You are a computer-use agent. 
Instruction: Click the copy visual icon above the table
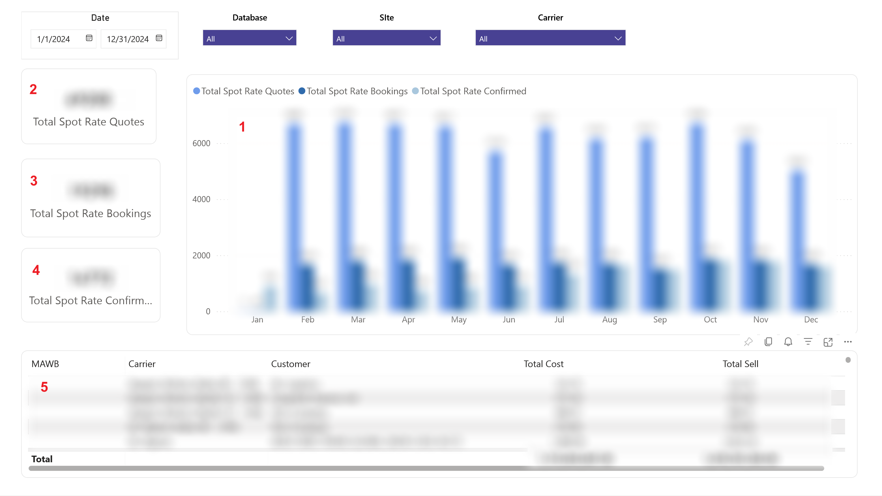click(768, 342)
